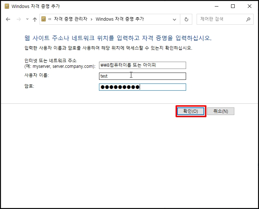Click the forward navigation arrow
The width and height of the screenshot is (259, 209).
(x=18, y=19)
